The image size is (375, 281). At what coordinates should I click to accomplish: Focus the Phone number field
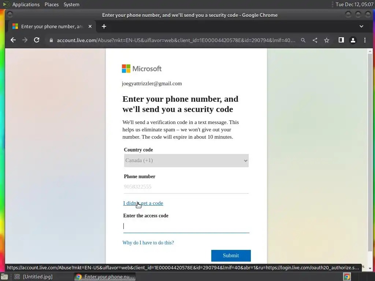[x=186, y=187]
